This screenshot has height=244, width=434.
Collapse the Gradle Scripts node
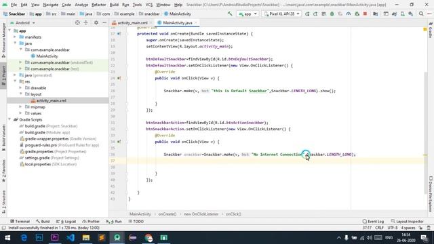click(9, 120)
